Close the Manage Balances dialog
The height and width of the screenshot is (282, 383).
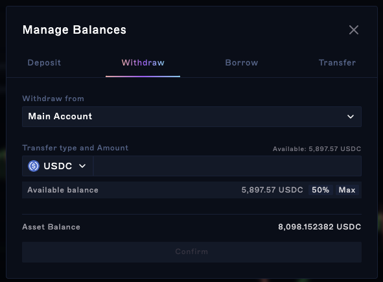coord(353,30)
